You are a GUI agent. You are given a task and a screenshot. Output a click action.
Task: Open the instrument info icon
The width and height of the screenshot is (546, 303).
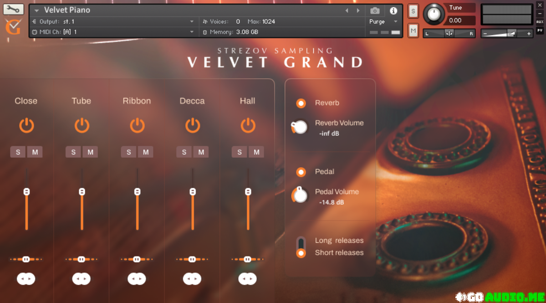pyautogui.click(x=393, y=10)
